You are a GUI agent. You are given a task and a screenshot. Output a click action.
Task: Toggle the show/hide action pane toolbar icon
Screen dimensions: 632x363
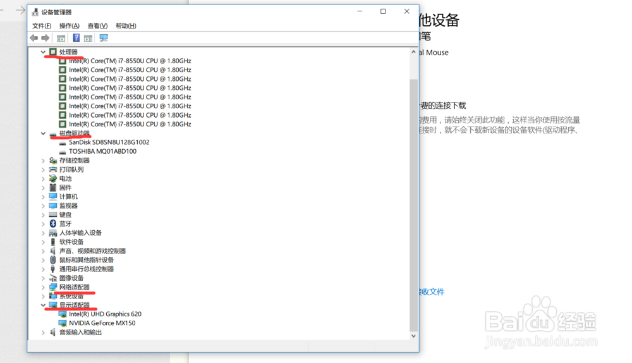88,38
